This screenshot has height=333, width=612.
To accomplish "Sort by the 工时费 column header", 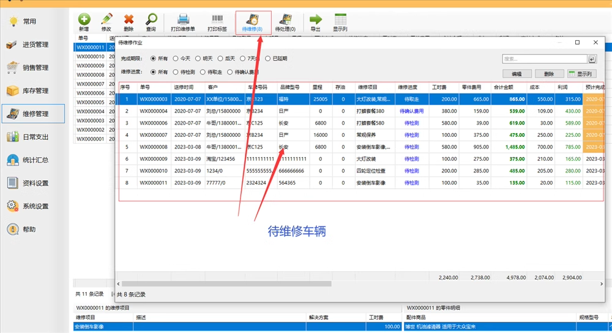I will tap(444, 87).
